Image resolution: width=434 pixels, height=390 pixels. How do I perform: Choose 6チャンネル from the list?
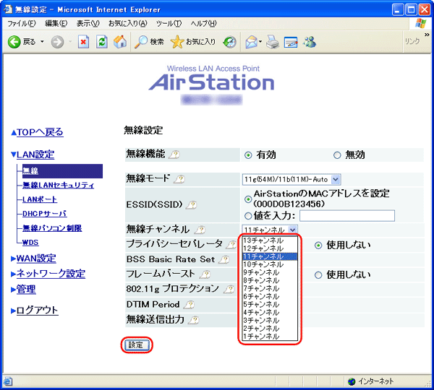[x=270, y=296]
